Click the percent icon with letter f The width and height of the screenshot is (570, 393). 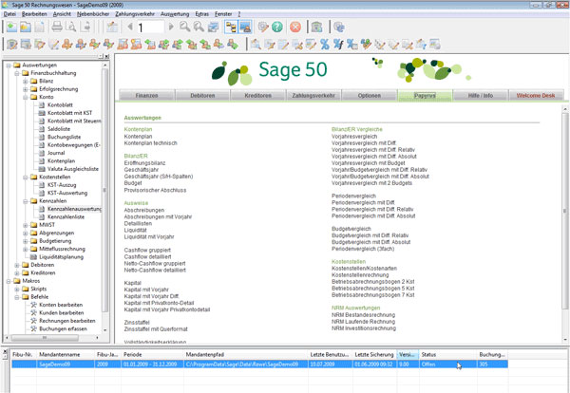click(x=338, y=45)
